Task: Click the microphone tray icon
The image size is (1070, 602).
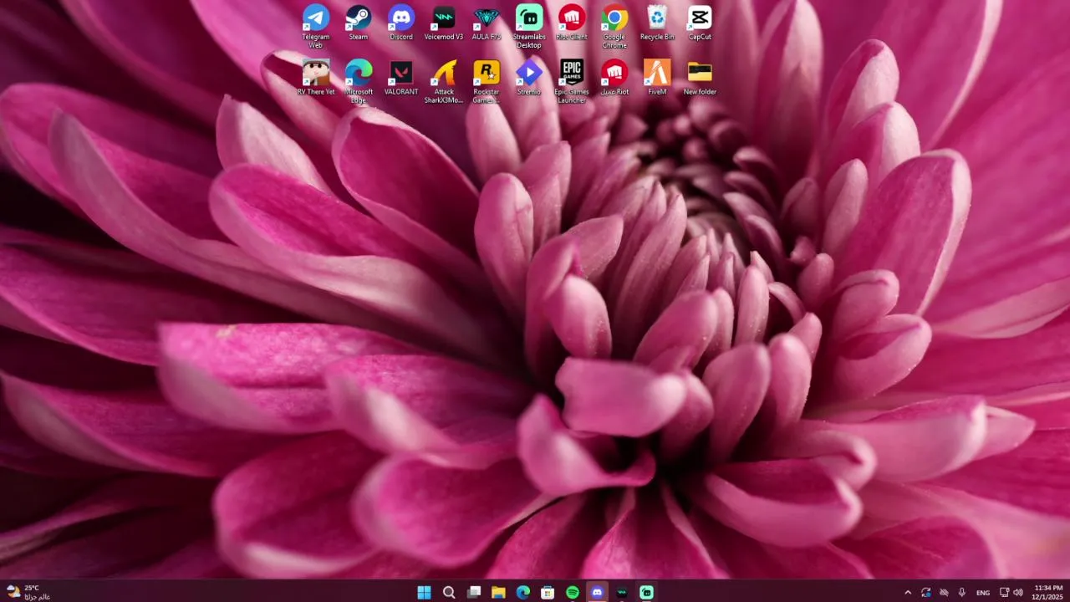Action: [x=962, y=592]
